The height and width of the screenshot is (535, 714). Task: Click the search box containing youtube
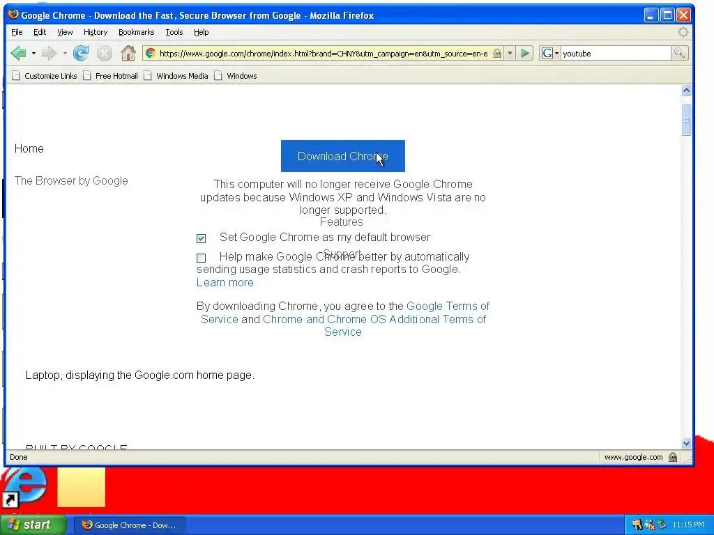coord(616,53)
